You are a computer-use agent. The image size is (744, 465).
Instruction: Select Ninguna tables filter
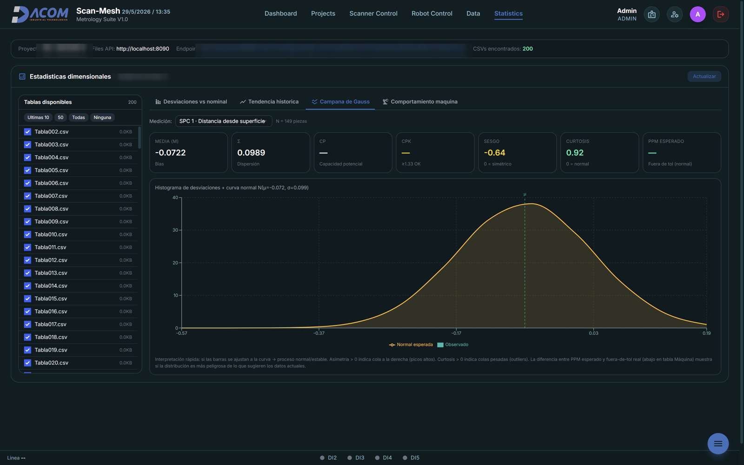[102, 118]
